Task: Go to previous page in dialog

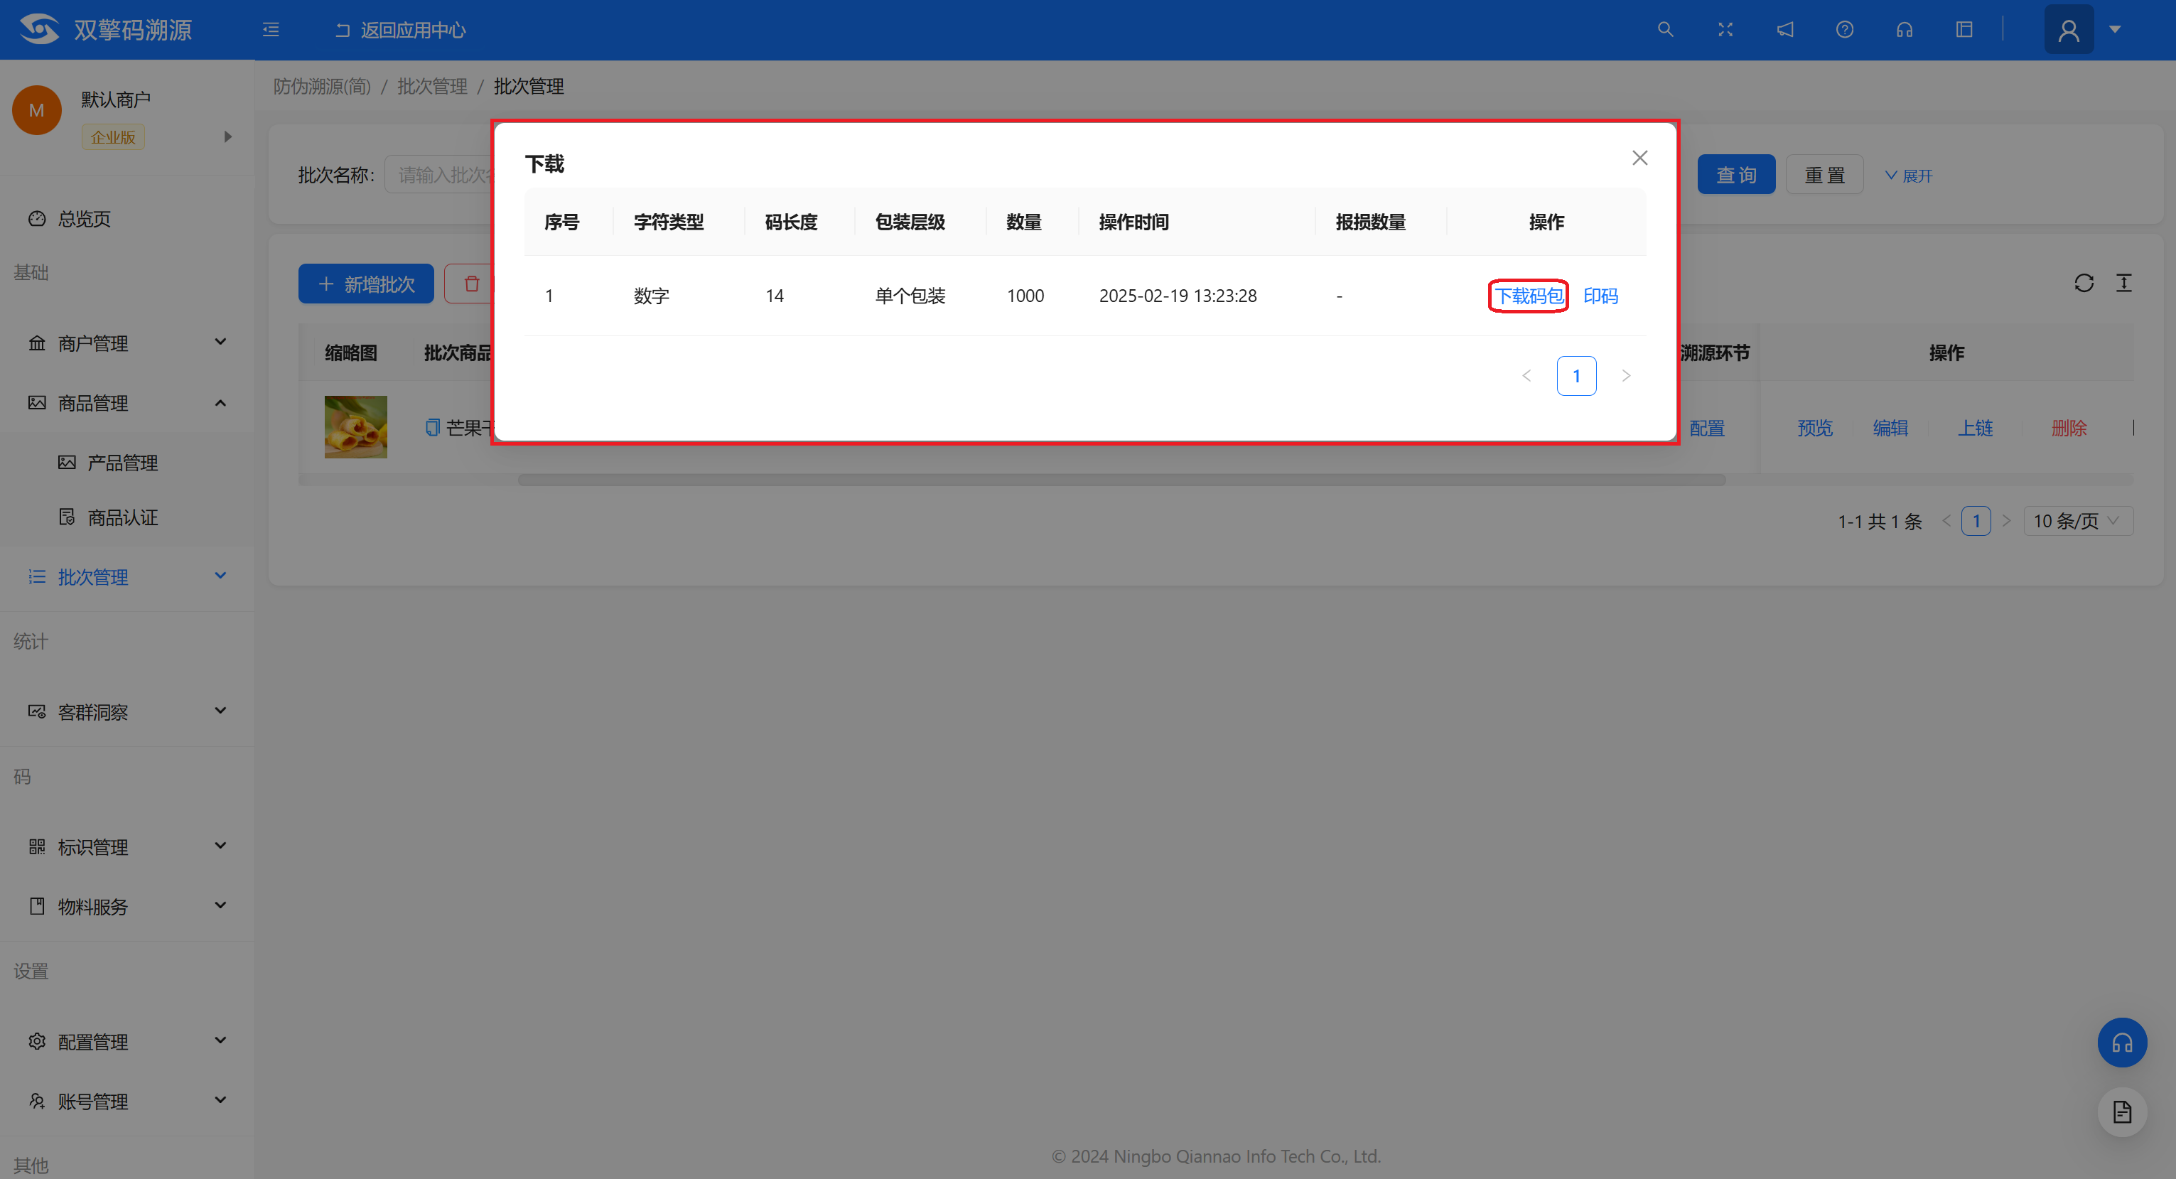Action: point(1526,376)
